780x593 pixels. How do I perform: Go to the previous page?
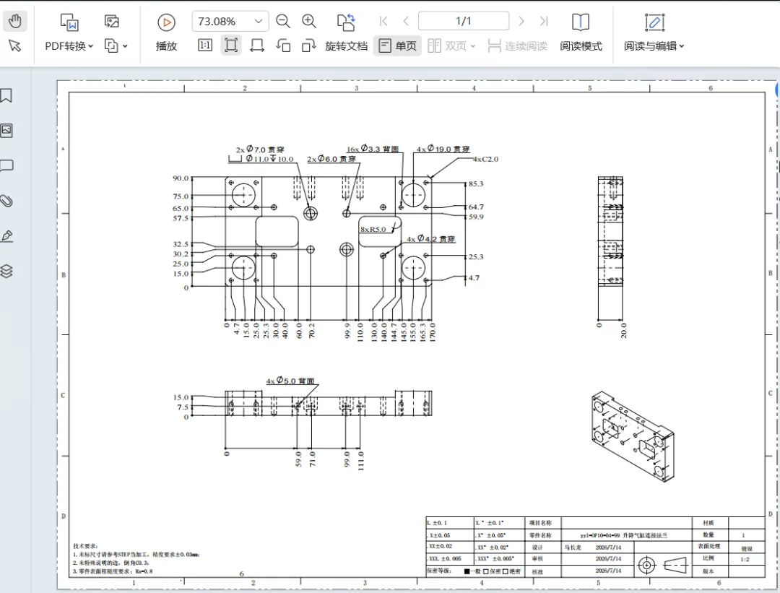click(x=406, y=21)
